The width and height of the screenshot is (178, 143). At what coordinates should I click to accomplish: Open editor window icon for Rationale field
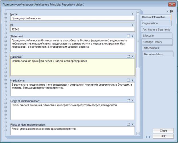point(128,56)
